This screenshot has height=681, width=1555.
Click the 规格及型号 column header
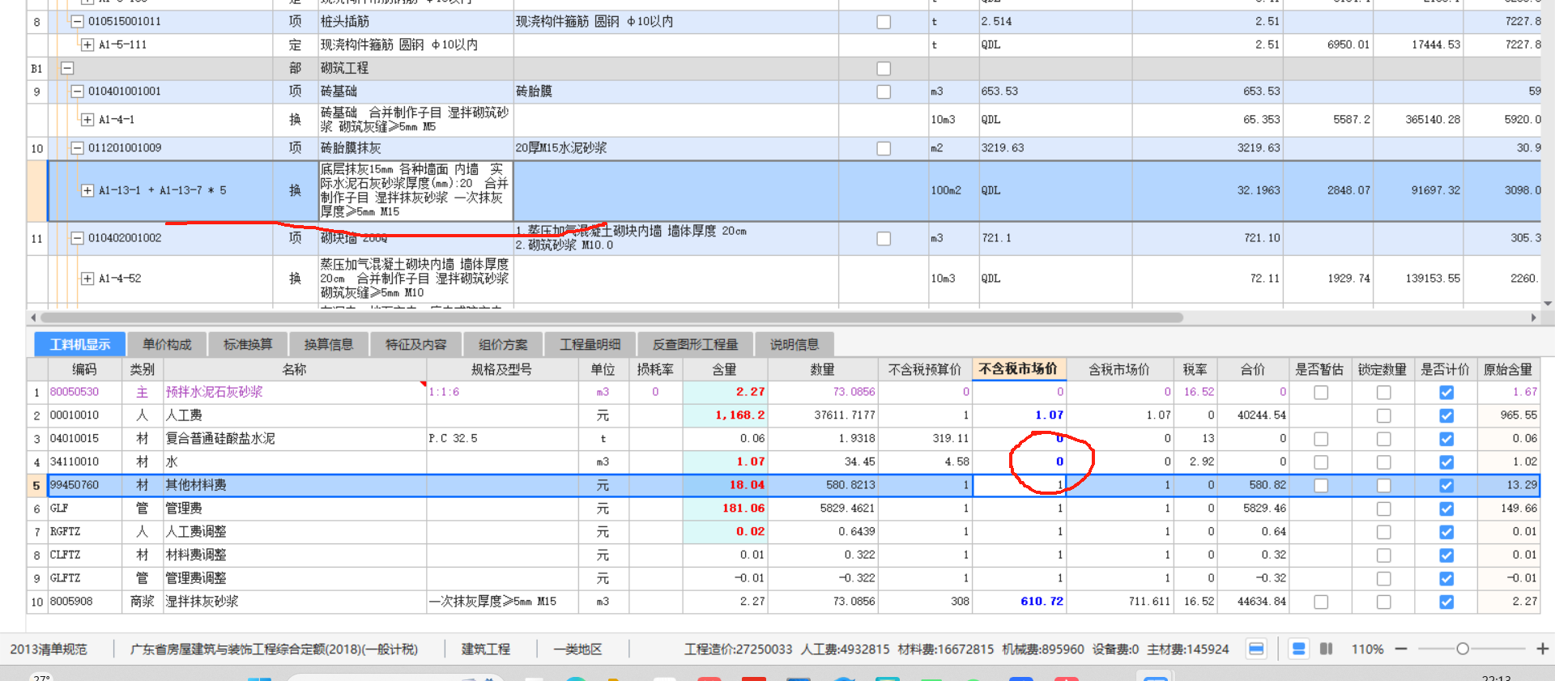pyautogui.click(x=502, y=369)
